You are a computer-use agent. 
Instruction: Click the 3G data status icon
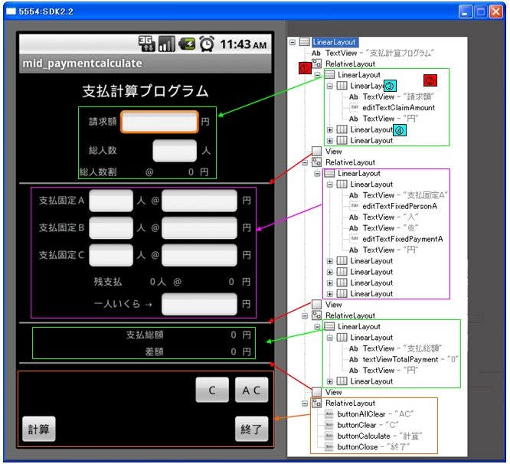tap(147, 44)
